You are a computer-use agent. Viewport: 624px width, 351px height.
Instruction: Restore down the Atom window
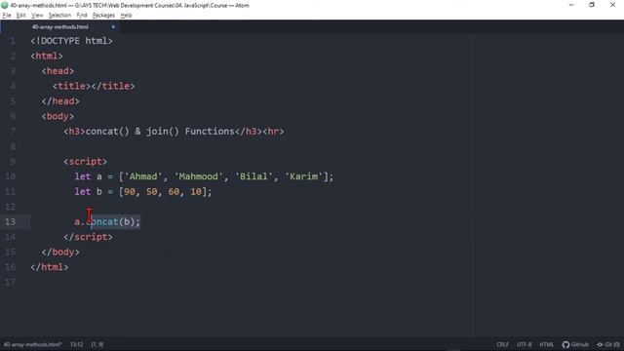[x=592, y=5]
